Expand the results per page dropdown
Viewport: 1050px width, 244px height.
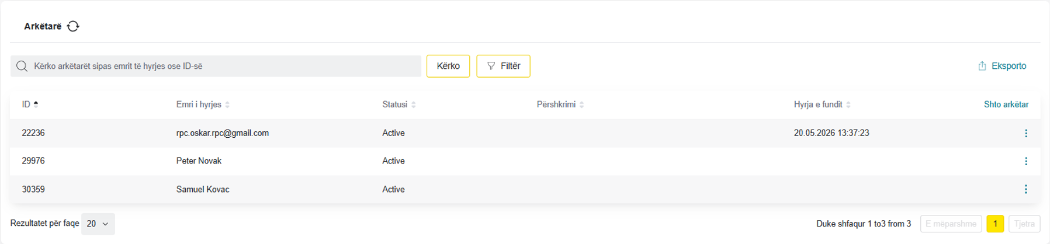(x=98, y=224)
